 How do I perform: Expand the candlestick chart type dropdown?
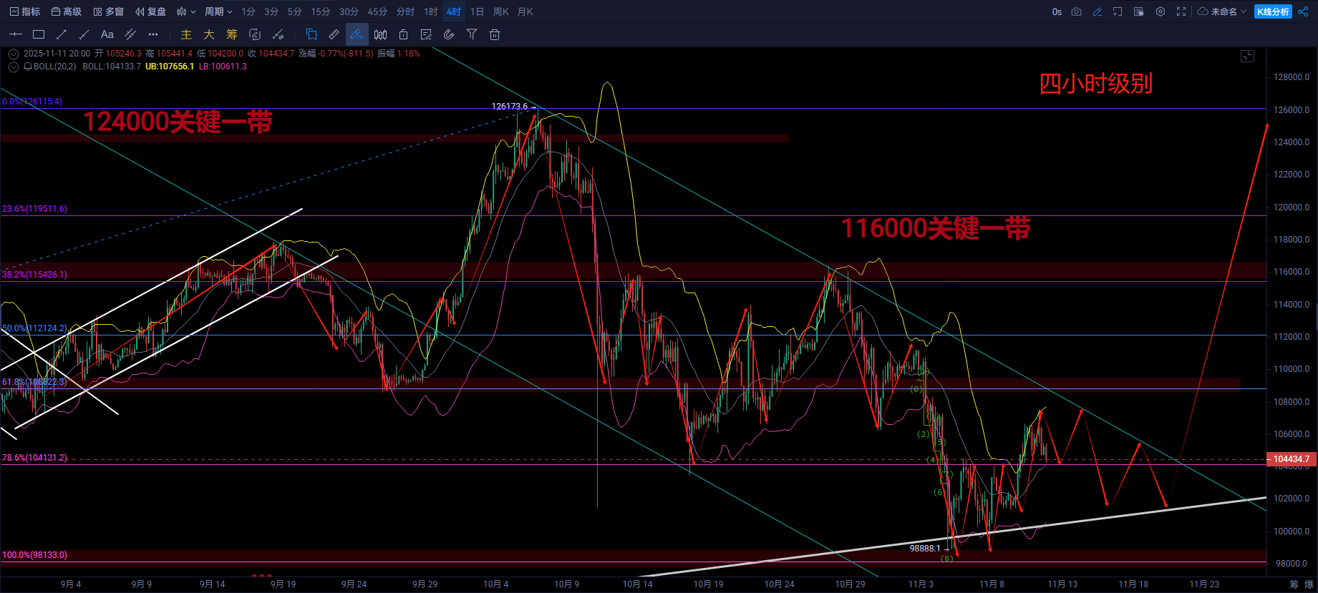click(x=186, y=11)
